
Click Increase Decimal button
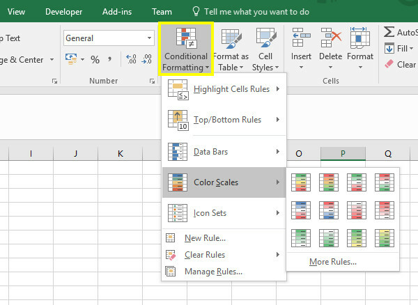(131, 59)
